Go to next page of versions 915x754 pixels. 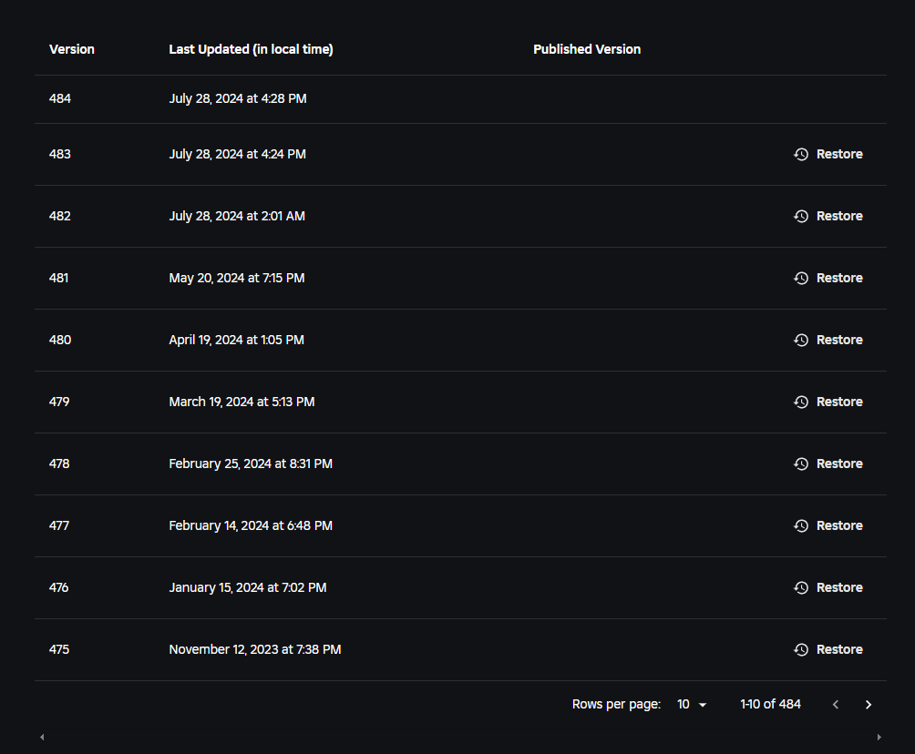869,705
